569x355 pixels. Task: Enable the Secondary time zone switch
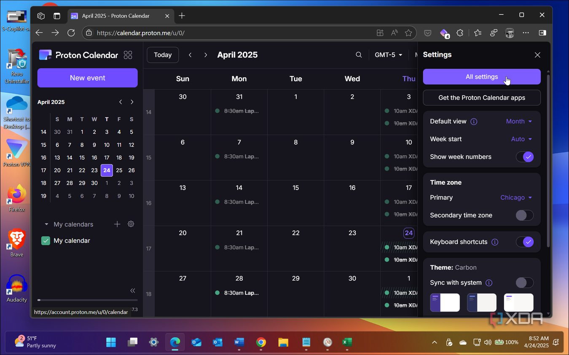click(x=525, y=215)
